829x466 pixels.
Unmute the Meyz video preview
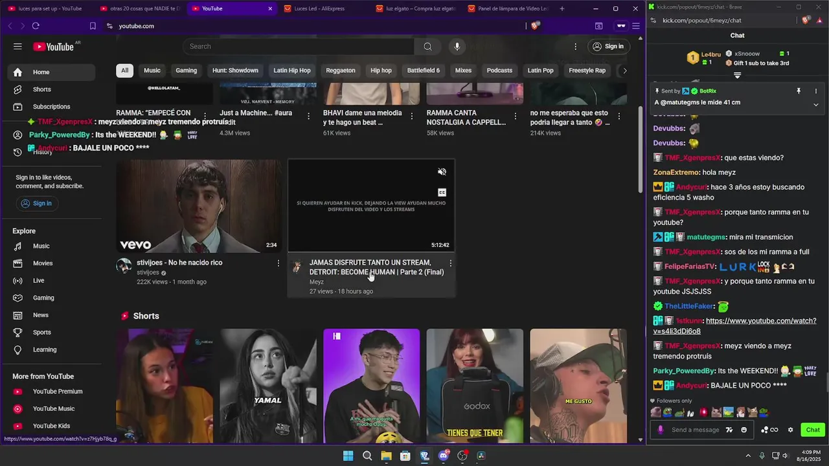(x=442, y=172)
